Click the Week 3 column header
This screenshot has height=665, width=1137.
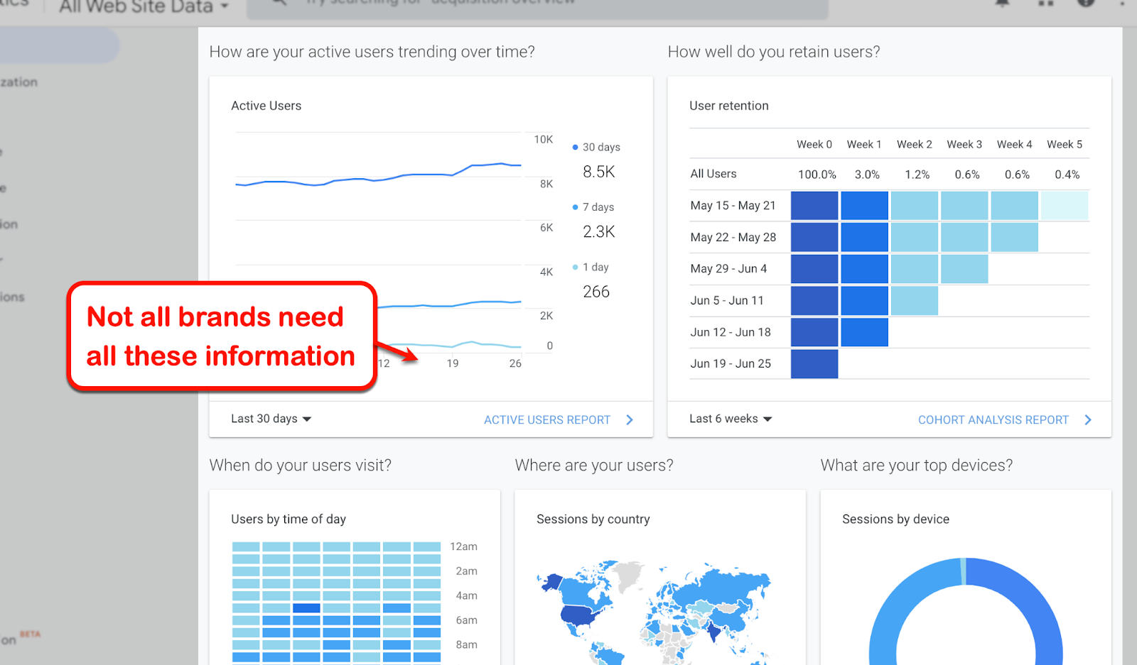964,144
